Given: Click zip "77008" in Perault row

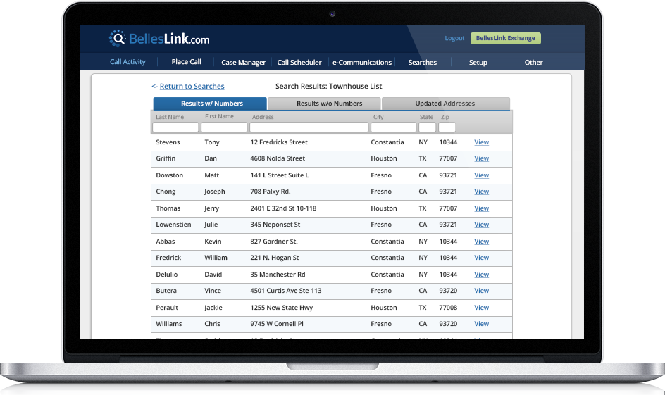Looking at the screenshot, I should pyautogui.click(x=448, y=308).
